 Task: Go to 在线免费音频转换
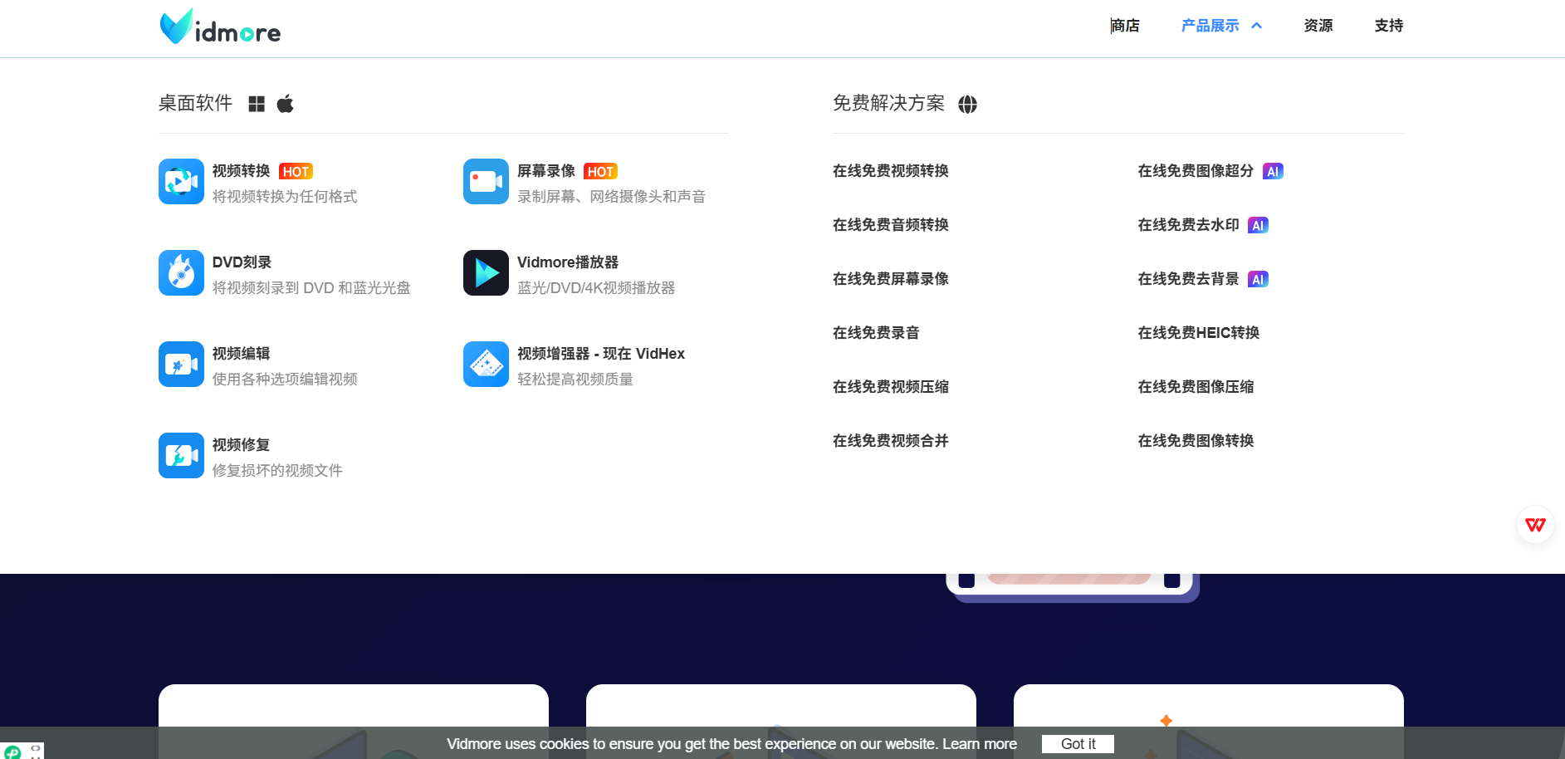tap(891, 225)
